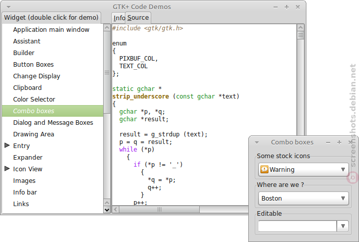Select the Drawing Area demo
Image resolution: width=359 pixels, height=242 pixels.
tap(53, 134)
